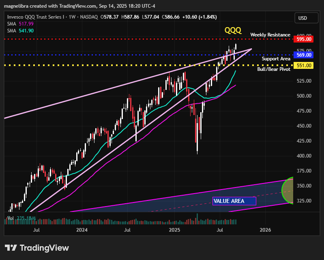Click the 525.00 price axis label

304,81
